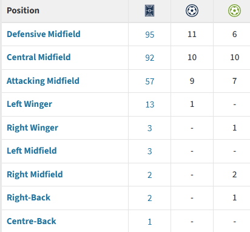Click the Position column header

pos(23,10)
